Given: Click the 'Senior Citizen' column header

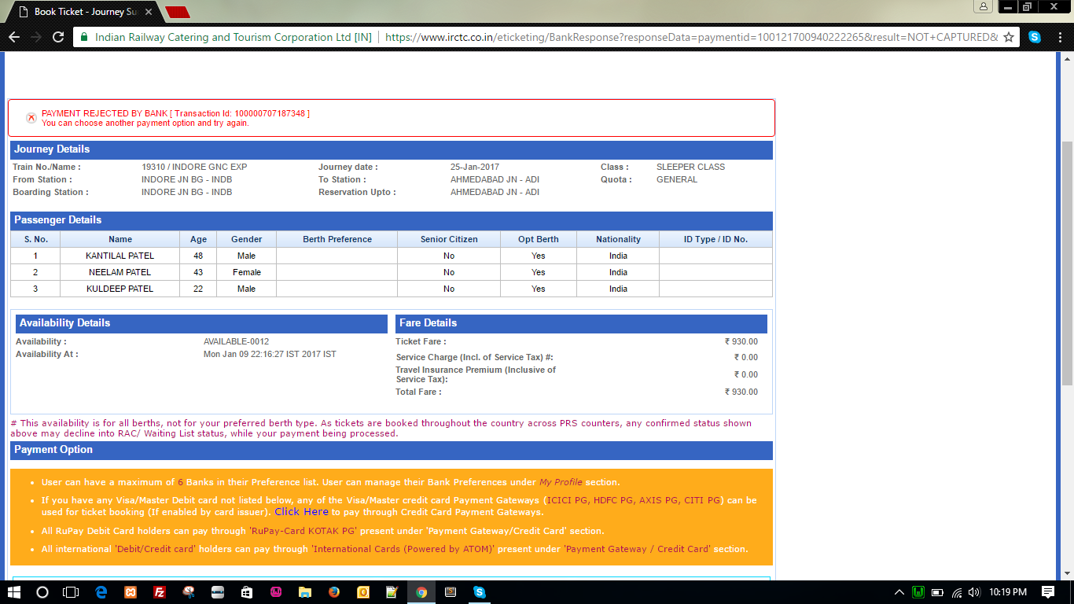Looking at the screenshot, I should coord(449,239).
